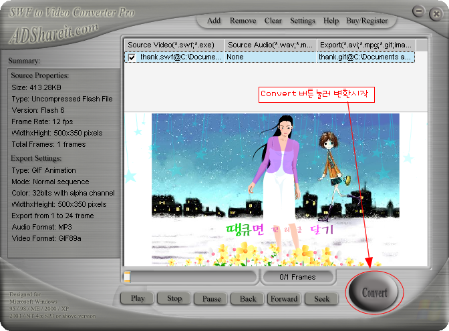Uncheck the thank.swf file checkbox
The height and width of the screenshot is (331, 449).
click(132, 57)
